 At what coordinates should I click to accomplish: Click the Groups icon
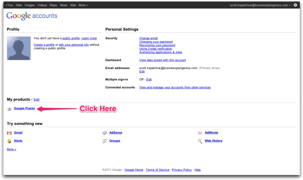(x=104, y=141)
